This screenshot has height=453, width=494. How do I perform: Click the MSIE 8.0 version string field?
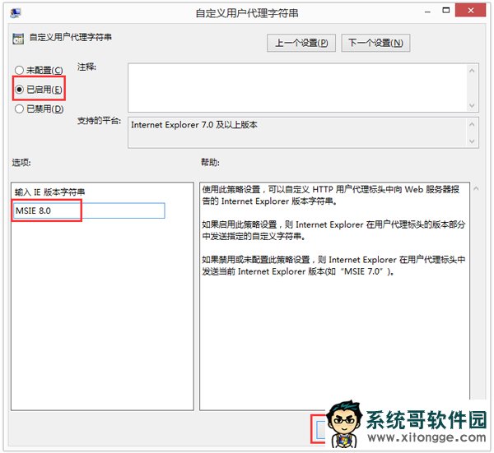coord(89,210)
